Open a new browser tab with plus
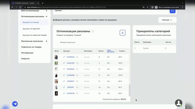 43,3
